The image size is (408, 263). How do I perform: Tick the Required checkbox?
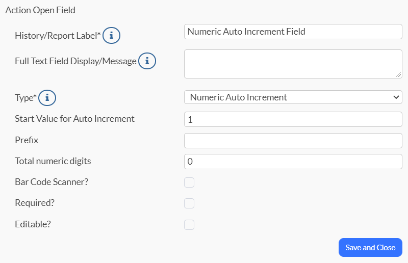point(189,203)
